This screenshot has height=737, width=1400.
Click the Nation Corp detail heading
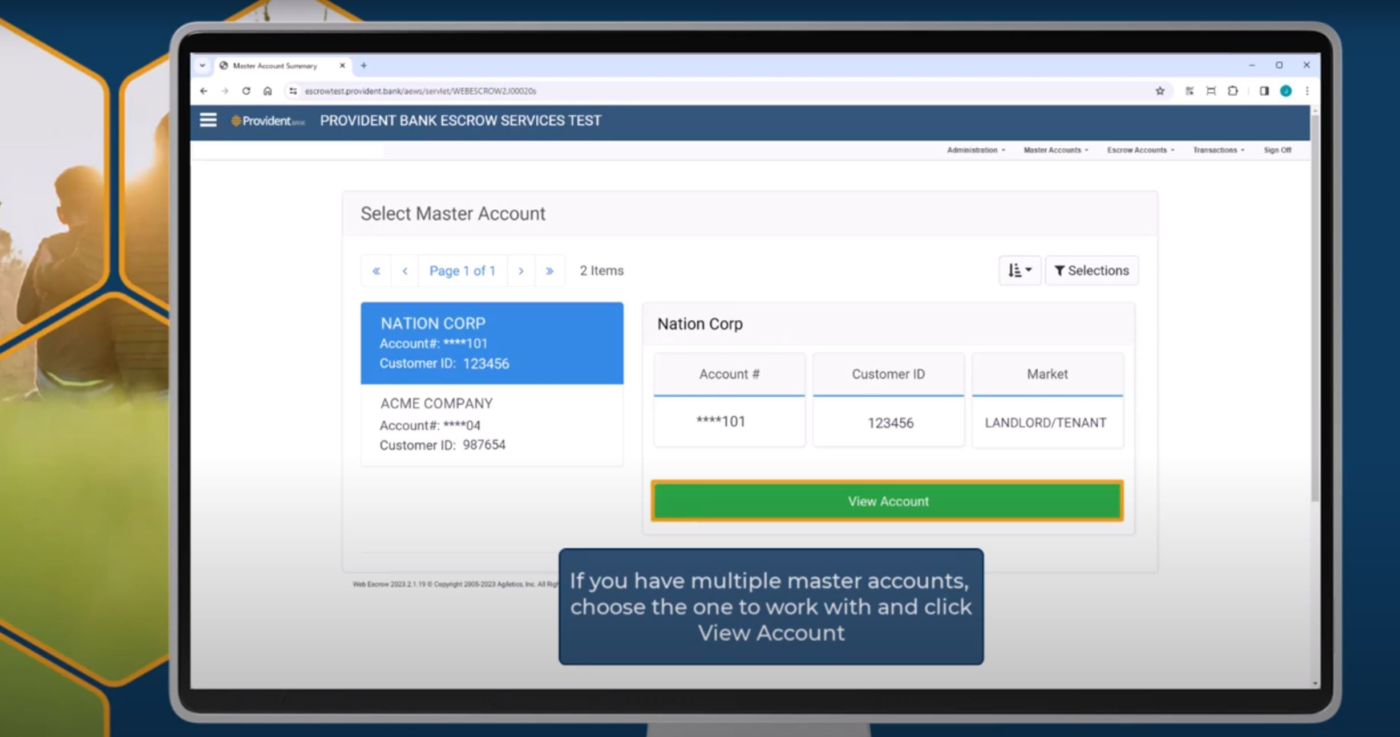pos(700,324)
